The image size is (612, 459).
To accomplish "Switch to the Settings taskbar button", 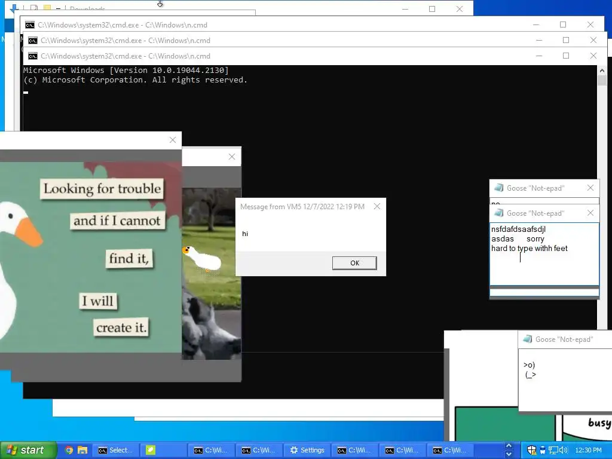I will click(x=307, y=450).
